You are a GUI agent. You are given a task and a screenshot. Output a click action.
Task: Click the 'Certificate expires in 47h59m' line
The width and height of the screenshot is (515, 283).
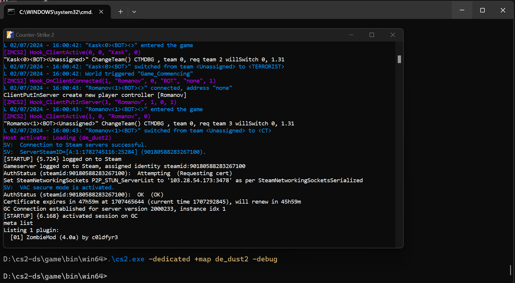click(152, 202)
